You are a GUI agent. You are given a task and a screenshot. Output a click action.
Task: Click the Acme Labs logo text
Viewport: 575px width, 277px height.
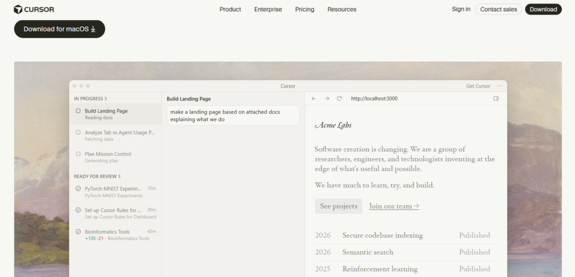coord(333,125)
